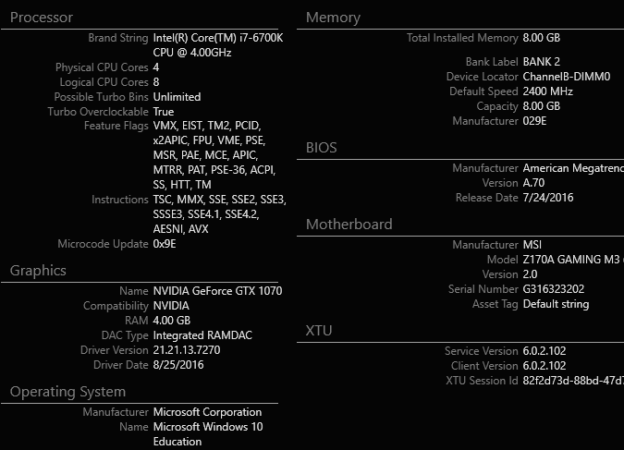Select the Total Installed Memory value
624x450 pixels.
pyautogui.click(x=541, y=38)
